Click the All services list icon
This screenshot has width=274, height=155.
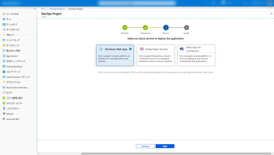4,30
